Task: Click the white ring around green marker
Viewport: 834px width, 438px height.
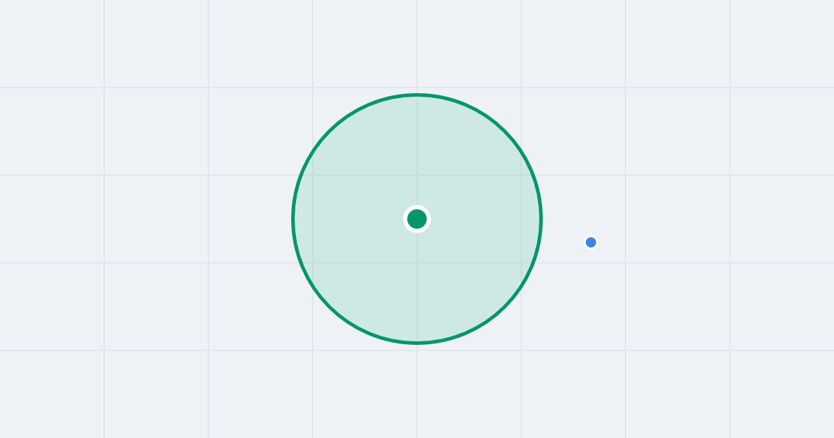Action: (x=417, y=206)
